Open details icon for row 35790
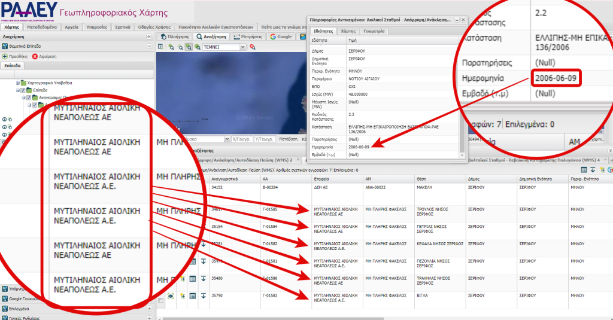 193,295
